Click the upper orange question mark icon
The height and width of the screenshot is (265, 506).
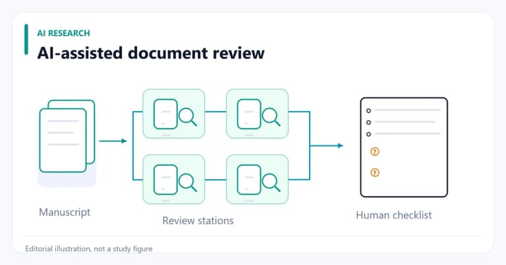(375, 151)
